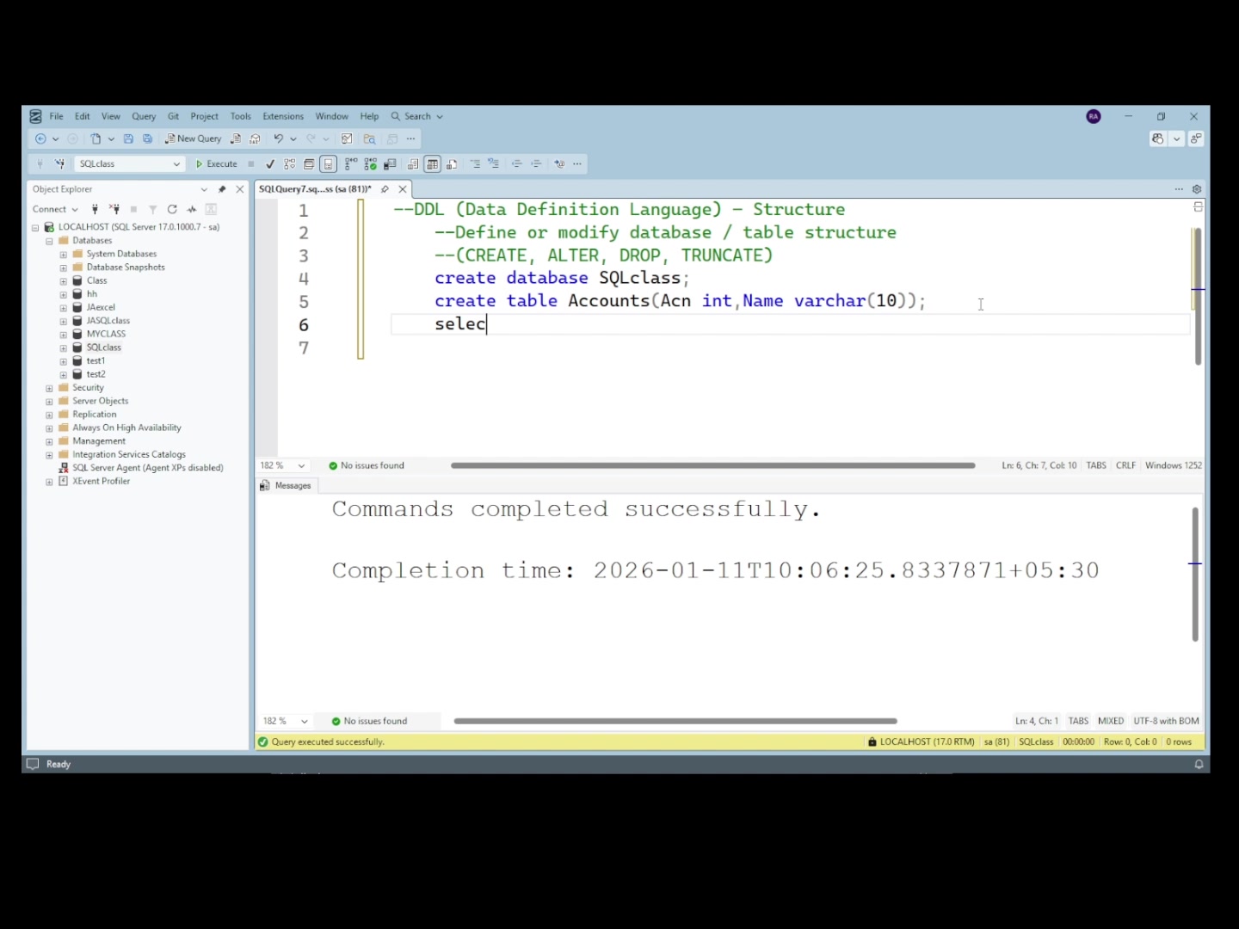Click the Undo arrow icon
This screenshot has height=929, width=1239.
click(278, 138)
